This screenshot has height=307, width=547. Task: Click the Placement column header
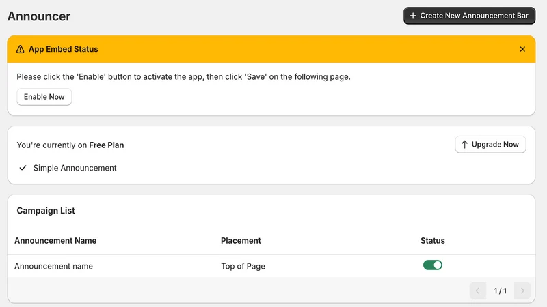point(241,241)
